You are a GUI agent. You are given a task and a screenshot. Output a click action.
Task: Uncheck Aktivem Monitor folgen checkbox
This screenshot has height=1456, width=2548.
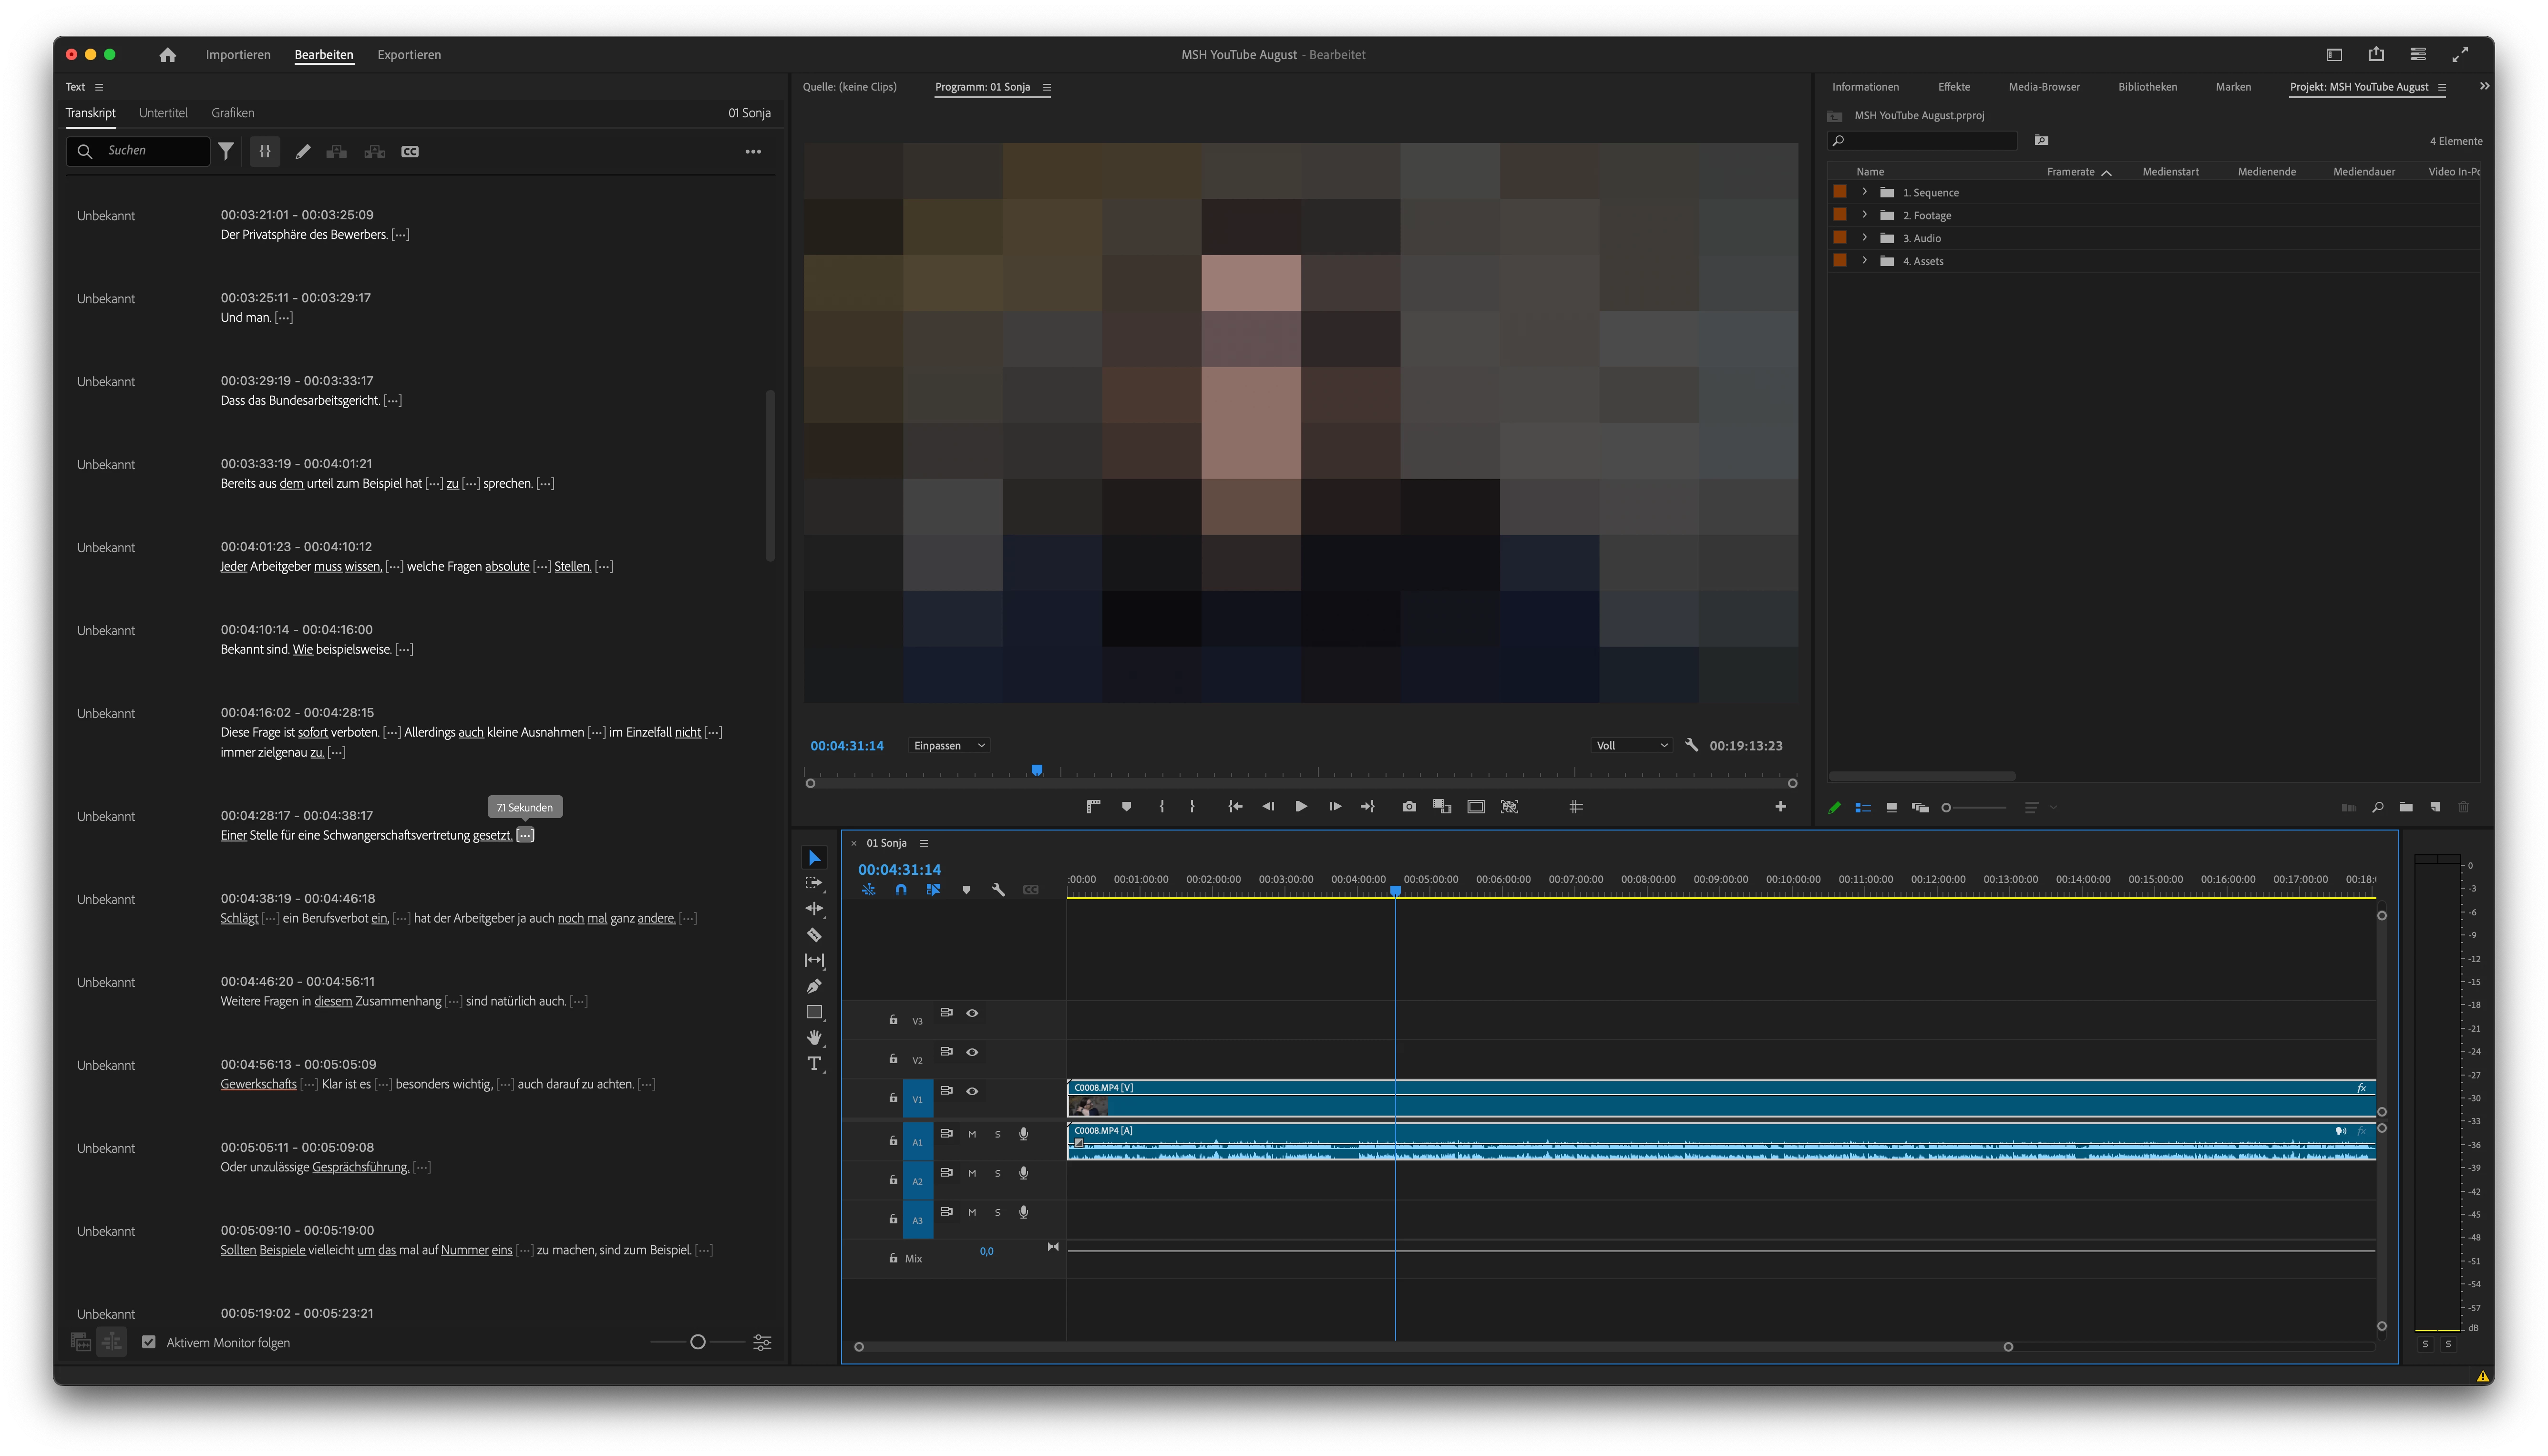tap(149, 1342)
